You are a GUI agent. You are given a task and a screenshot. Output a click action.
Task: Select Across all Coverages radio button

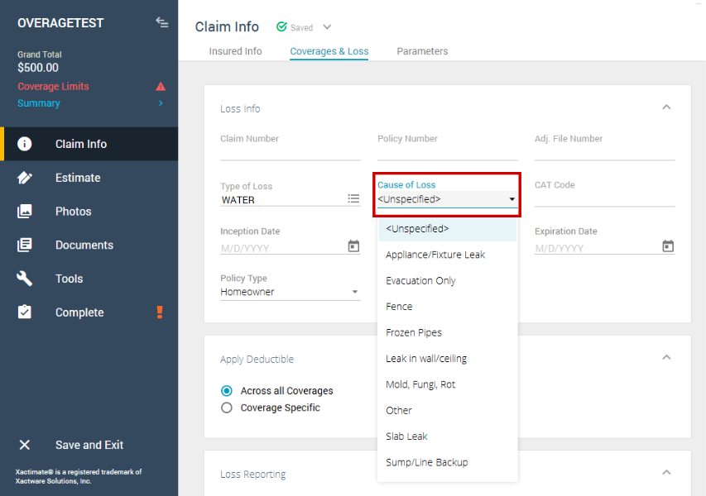point(227,391)
